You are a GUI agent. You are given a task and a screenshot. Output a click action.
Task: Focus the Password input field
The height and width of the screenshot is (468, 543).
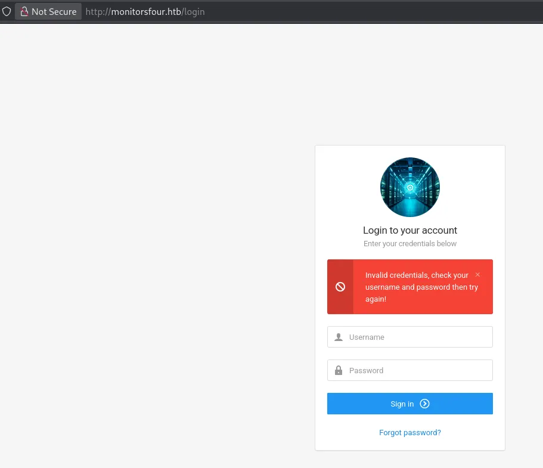pos(417,370)
